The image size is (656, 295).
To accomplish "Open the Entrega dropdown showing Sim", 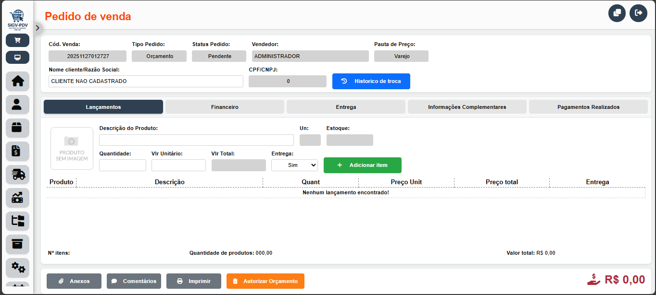I will pyautogui.click(x=294, y=165).
